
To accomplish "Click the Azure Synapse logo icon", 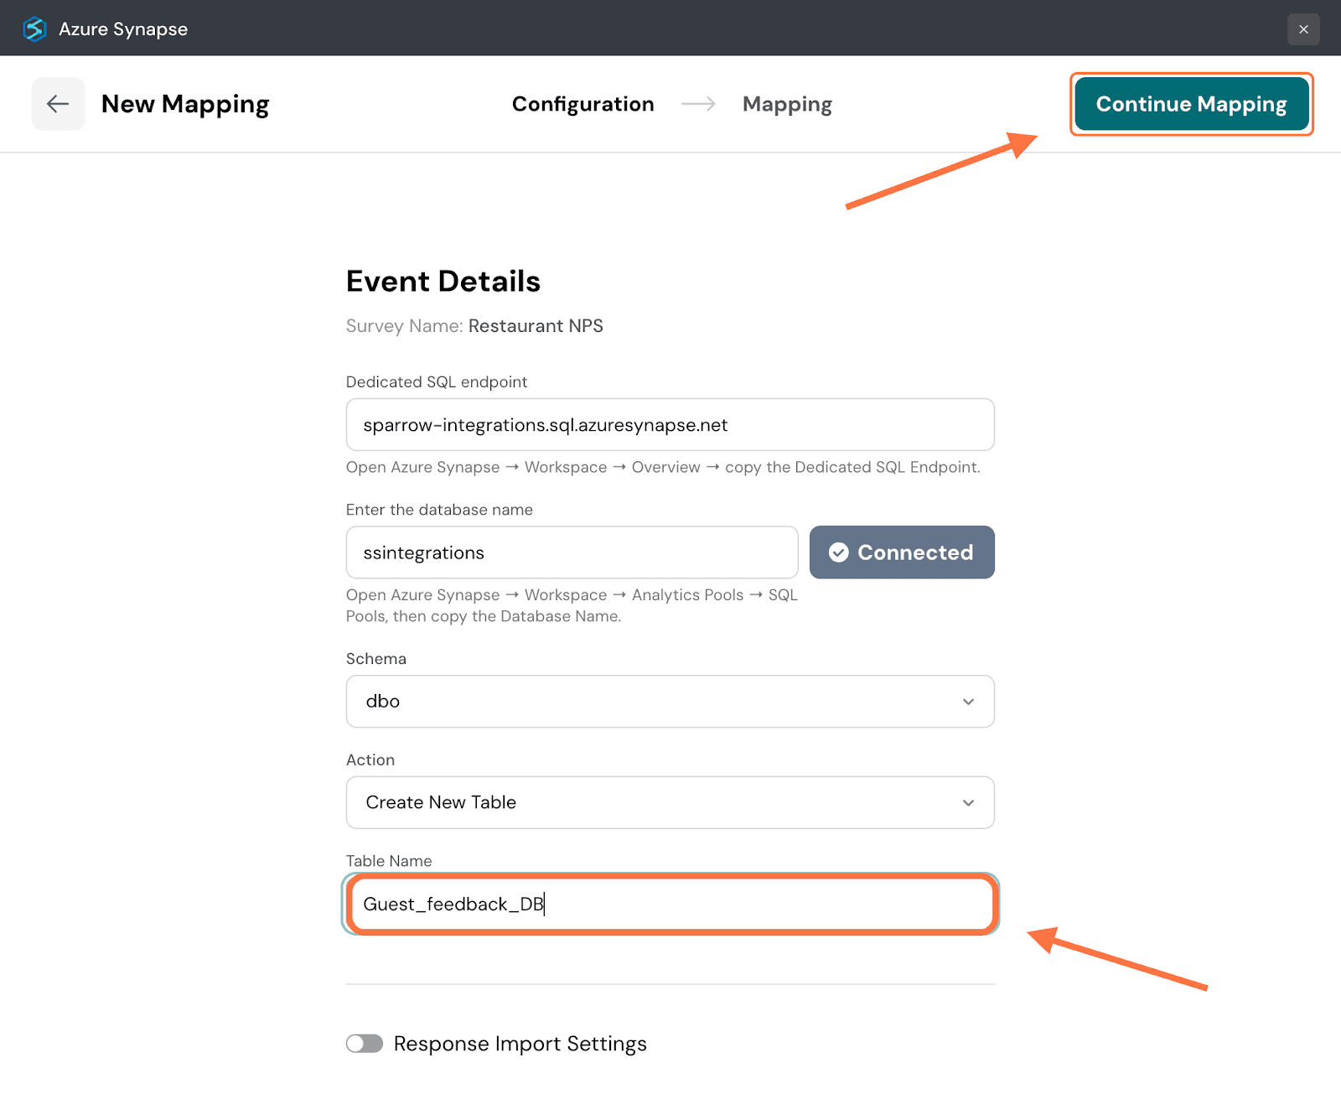I will 34,29.
